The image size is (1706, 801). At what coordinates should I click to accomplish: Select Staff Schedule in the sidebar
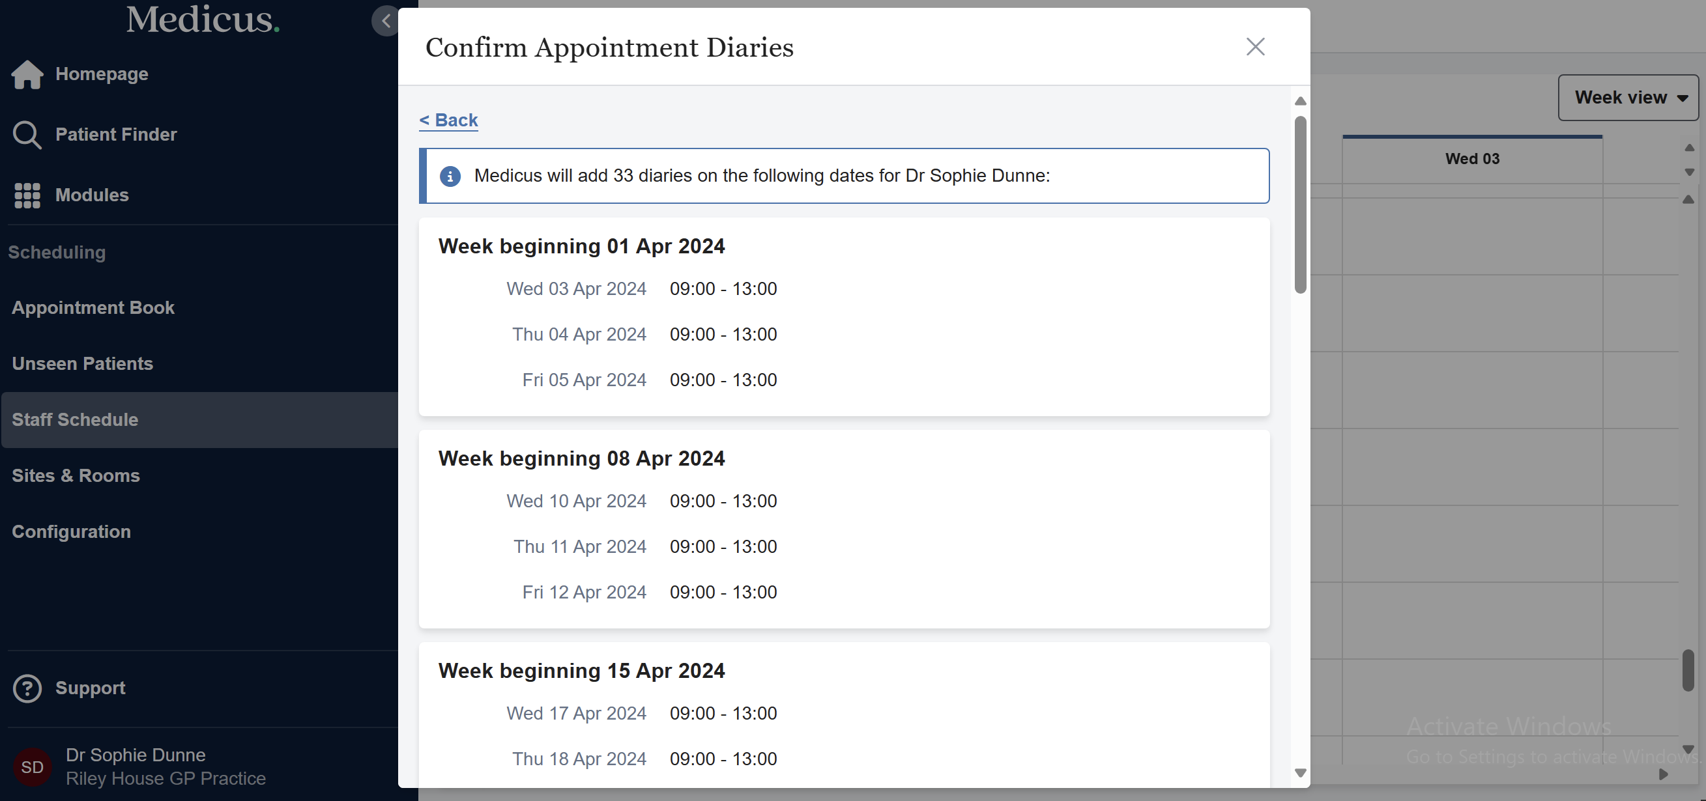75,419
